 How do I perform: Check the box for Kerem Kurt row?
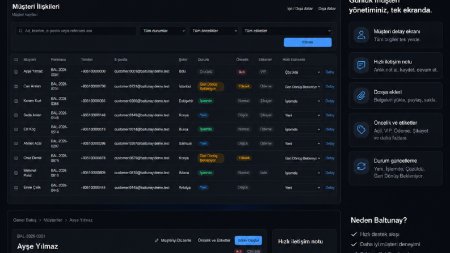coord(16,101)
